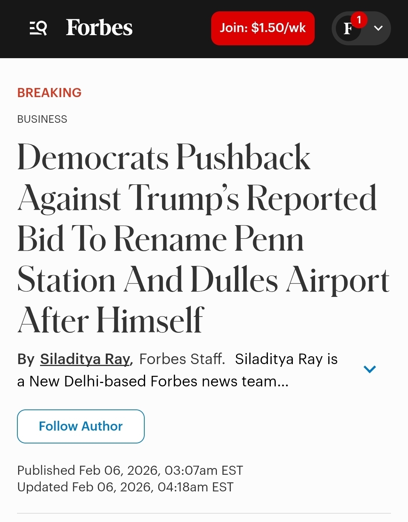This screenshot has height=522, width=408.
Task: Click the word "By" in byline
Action: pos(26,359)
